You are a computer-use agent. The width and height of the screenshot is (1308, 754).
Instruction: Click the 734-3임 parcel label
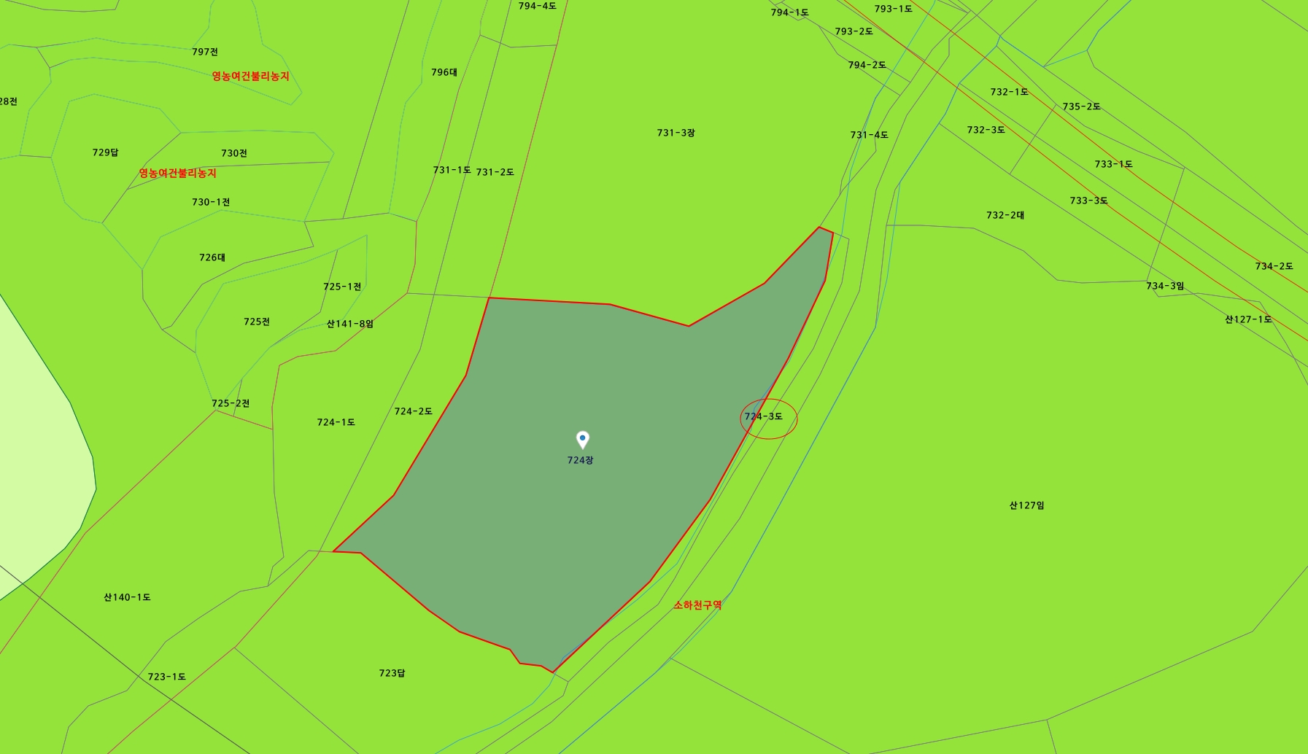(1165, 286)
